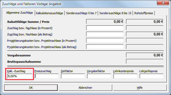
Task: Click the Abbrechen button
Action: pos(85,88)
